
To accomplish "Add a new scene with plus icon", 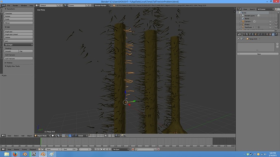I will pos(87,5).
